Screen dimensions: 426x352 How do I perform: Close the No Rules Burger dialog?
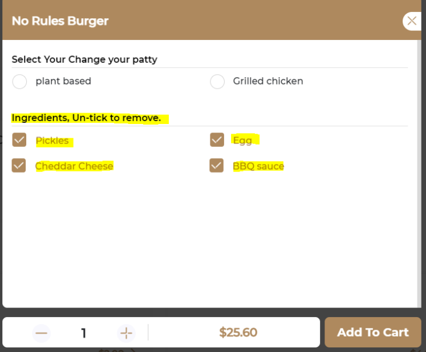pos(412,21)
